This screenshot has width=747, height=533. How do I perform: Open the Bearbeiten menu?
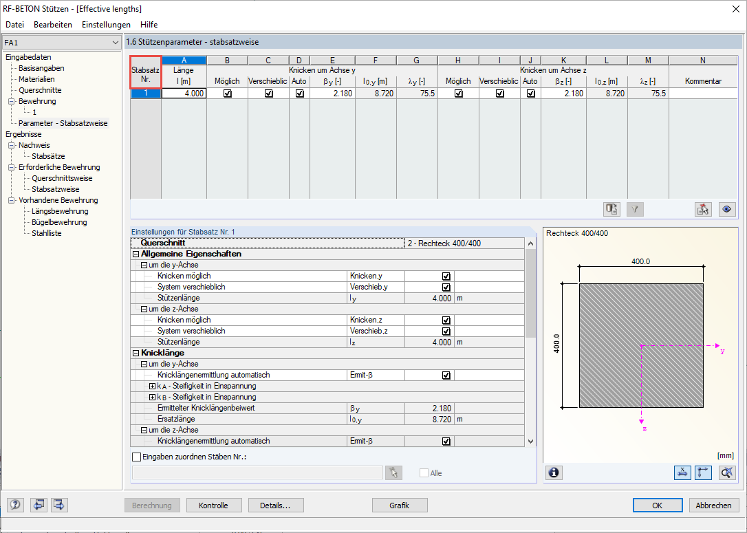coord(53,24)
